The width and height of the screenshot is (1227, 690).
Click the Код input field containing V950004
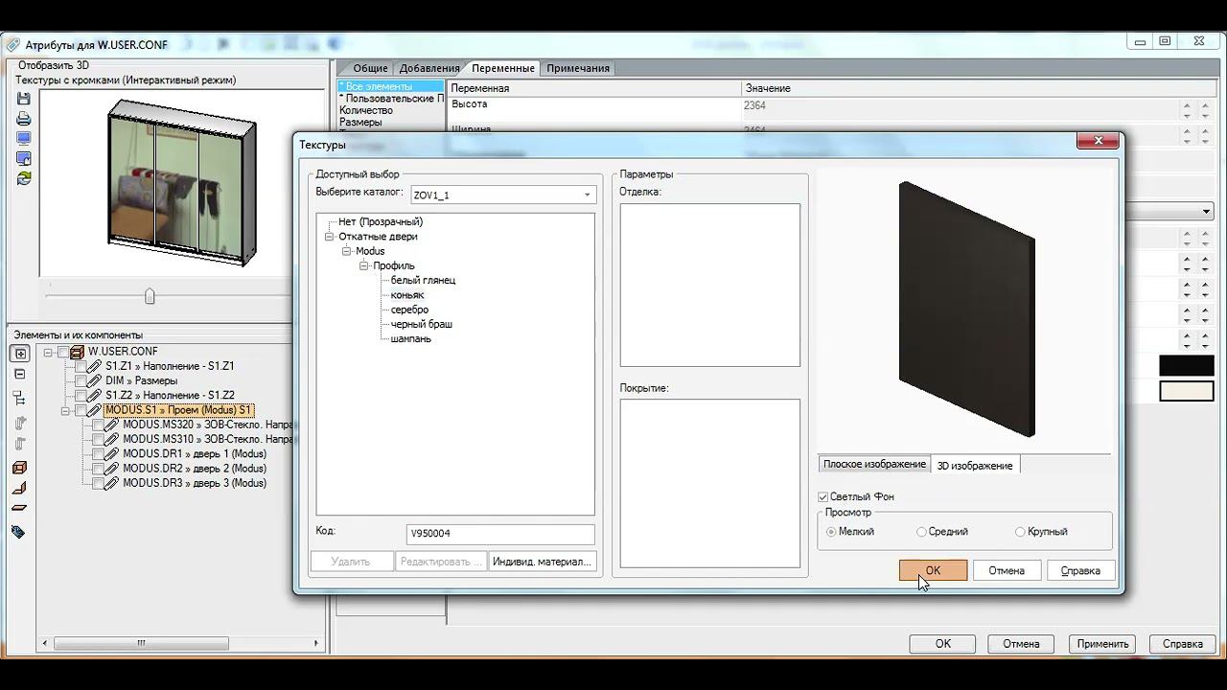point(500,534)
